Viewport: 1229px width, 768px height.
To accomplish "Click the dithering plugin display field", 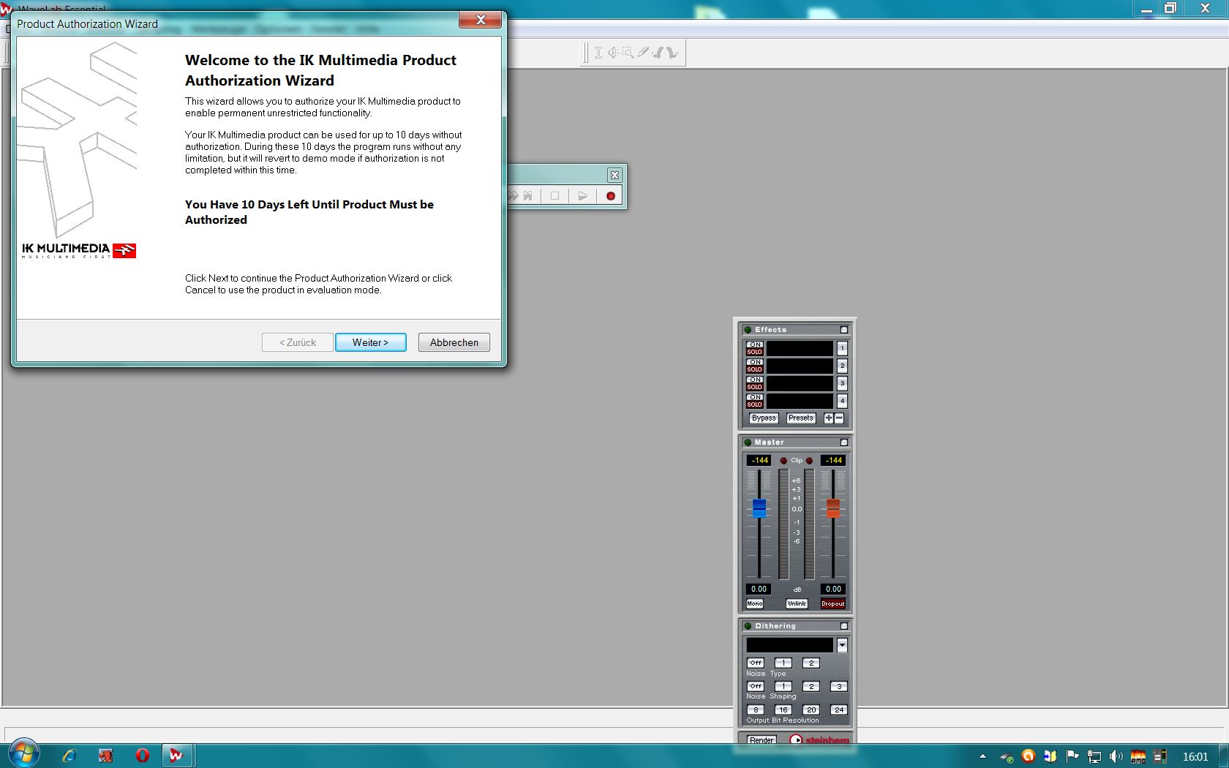I will click(790, 645).
